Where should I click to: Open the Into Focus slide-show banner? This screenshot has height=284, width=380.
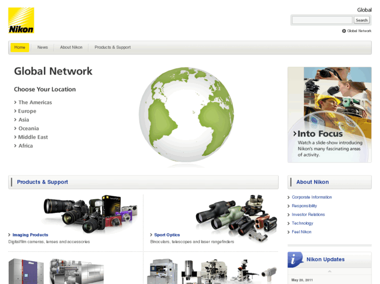pos(329,115)
